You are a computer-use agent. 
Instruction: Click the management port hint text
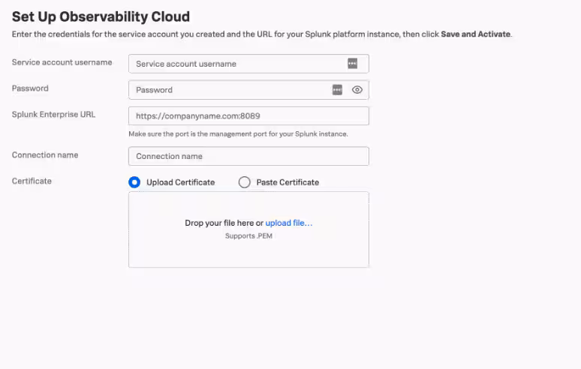click(238, 134)
